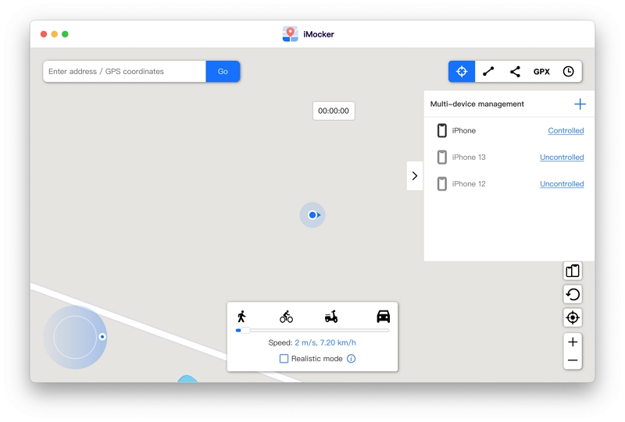Click the current location marker on map
Viewport: 625px width, 422px height.
[x=312, y=215]
